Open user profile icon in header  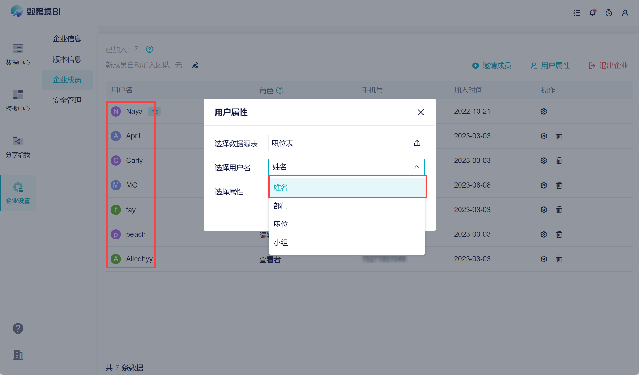pyautogui.click(x=625, y=13)
